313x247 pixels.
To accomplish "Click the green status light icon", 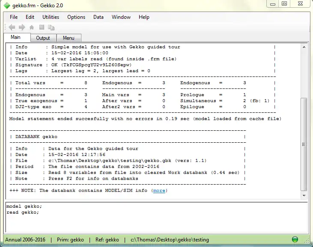I will tap(295, 239).
